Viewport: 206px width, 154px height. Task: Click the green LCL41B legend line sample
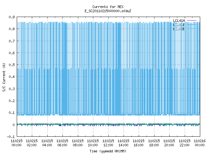[192, 24]
